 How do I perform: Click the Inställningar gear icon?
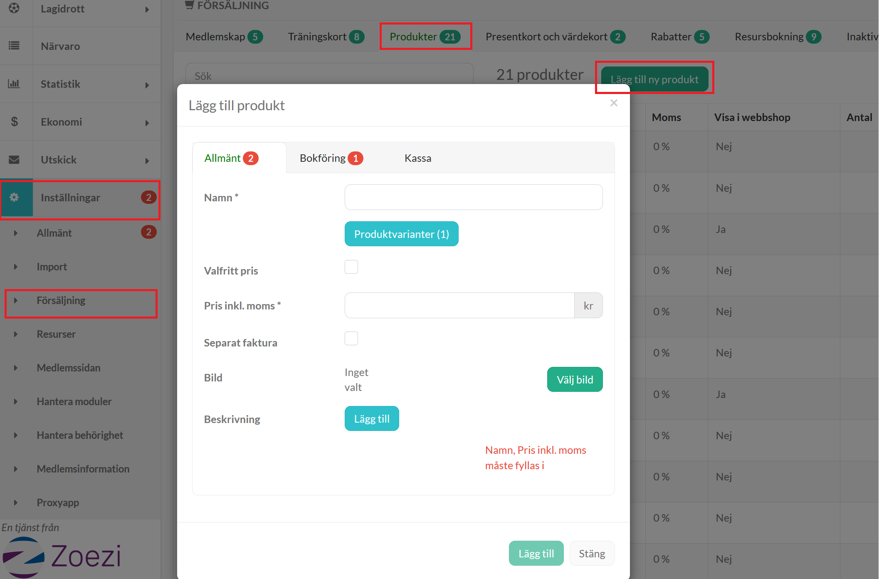click(x=14, y=197)
